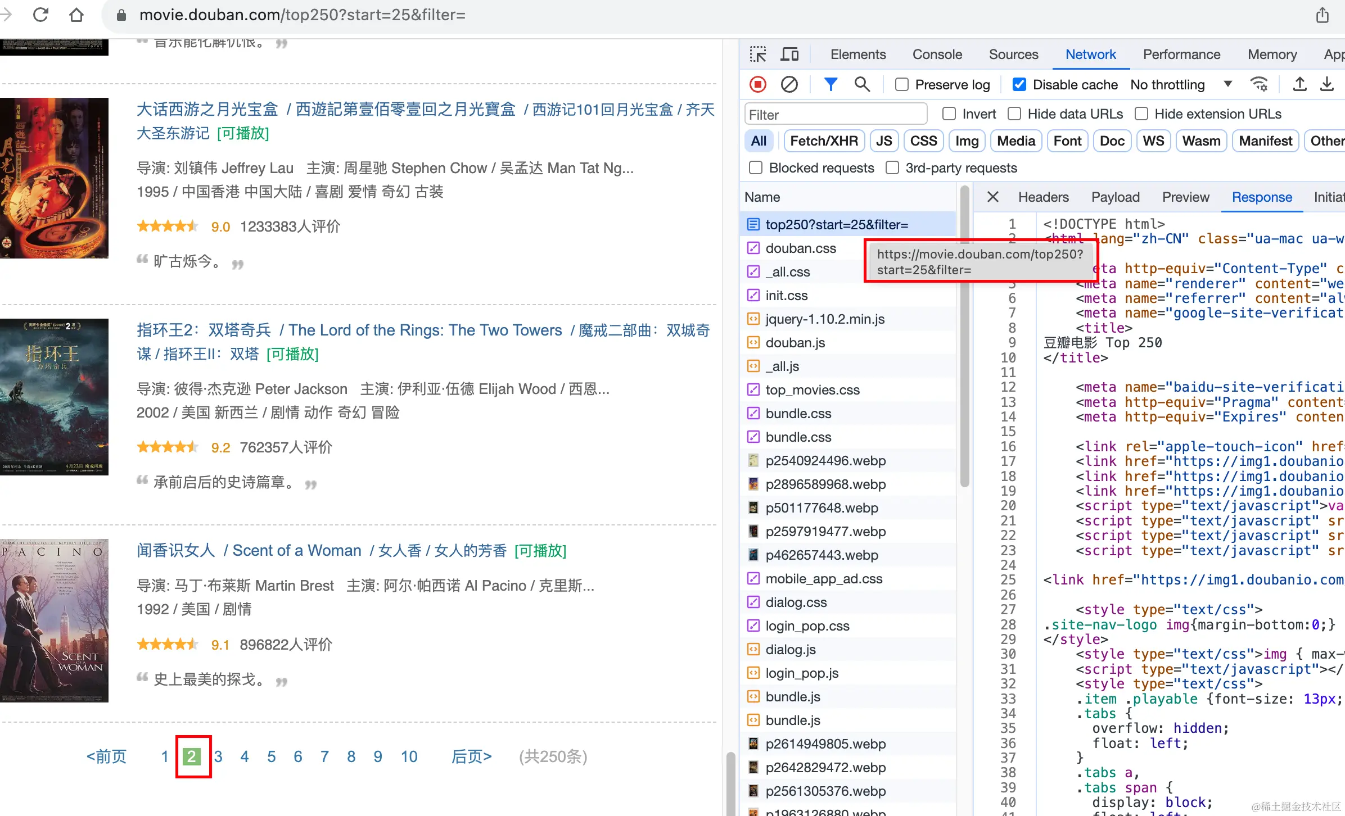Screen dimensions: 1345x816
Task: Filter requests by CSS type
Action: pos(923,141)
